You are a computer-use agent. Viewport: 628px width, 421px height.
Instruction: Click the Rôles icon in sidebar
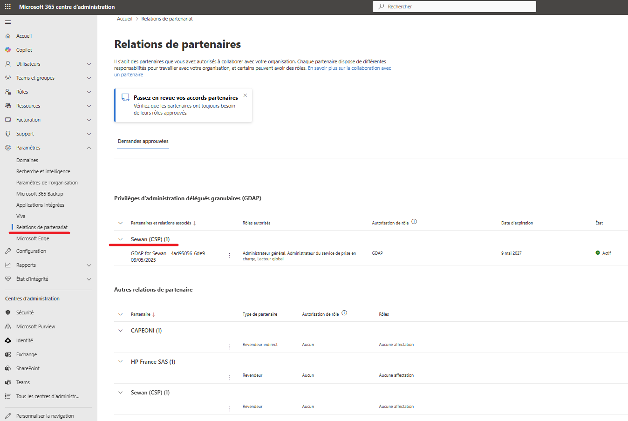(8, 92)
